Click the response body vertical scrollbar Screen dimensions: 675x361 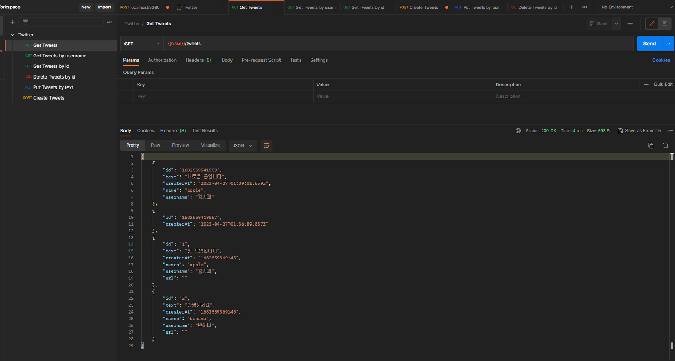[672, 250]
